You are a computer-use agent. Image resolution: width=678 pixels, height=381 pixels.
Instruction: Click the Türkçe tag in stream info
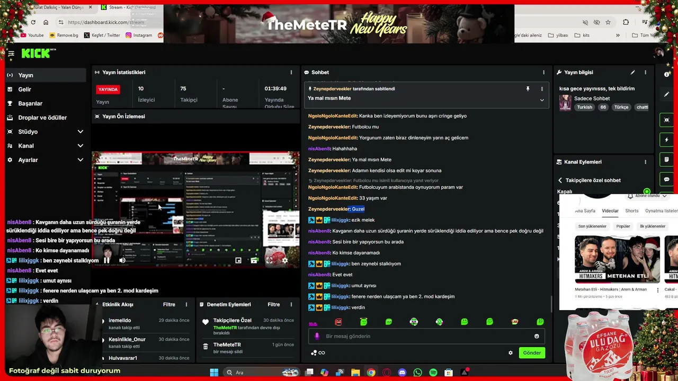pyautogui.click(x=621, y=107)
